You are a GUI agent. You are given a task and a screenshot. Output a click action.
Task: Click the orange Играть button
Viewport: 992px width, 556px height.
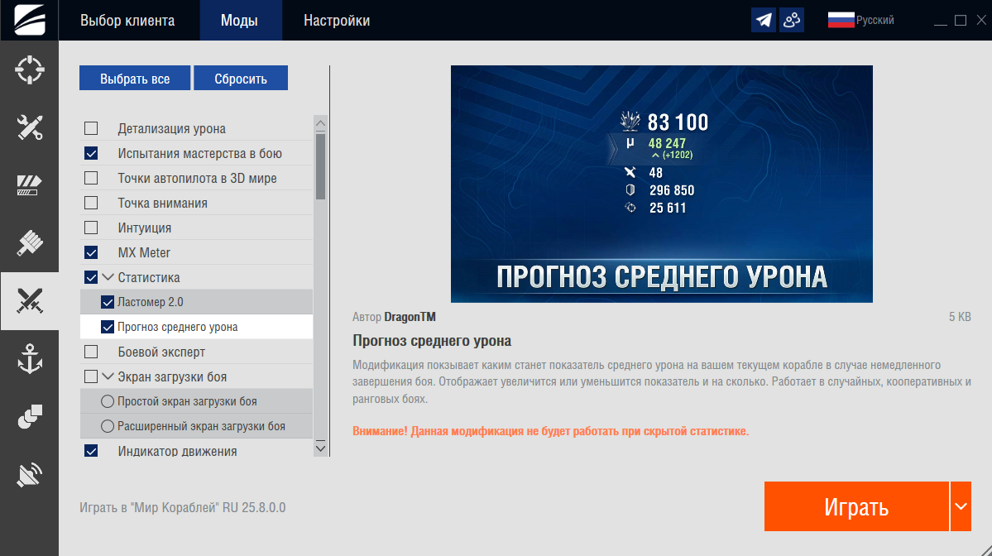click(856, 506)
